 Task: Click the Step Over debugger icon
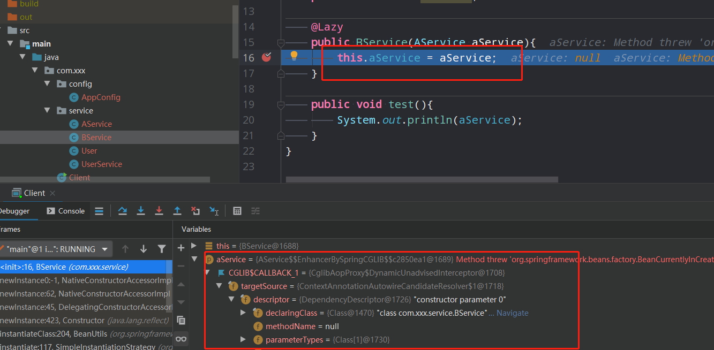(x=123, y=211)
